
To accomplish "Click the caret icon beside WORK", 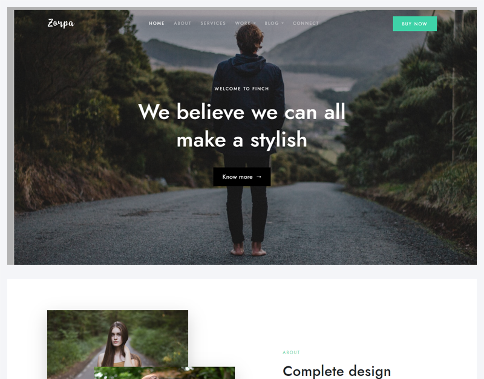I will coord(255,24).
